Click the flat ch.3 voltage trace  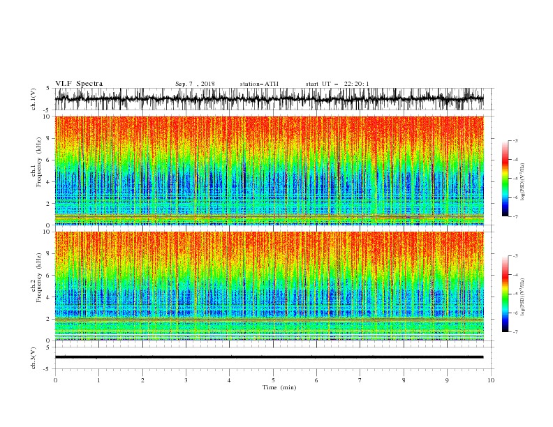(x=269, y=357)
